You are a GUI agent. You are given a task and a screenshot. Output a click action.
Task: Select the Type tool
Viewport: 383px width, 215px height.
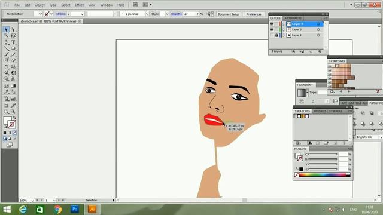pos(13,42)
